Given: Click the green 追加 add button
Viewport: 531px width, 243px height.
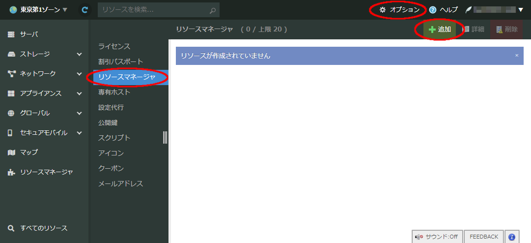Looking at the screenshot, I should [440, 30].
